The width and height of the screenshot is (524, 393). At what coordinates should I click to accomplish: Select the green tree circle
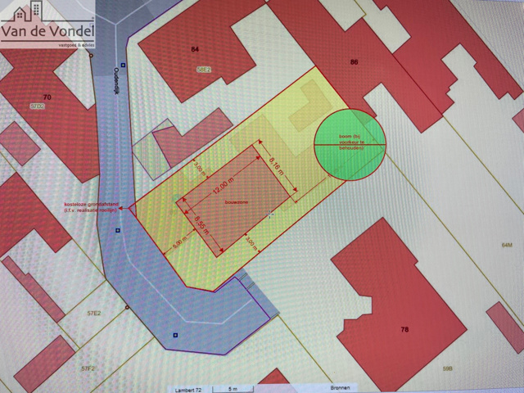point(350,145)
